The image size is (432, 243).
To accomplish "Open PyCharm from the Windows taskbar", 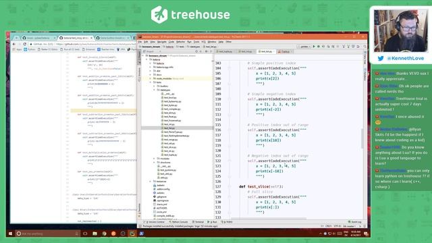I will click(132, 234).
